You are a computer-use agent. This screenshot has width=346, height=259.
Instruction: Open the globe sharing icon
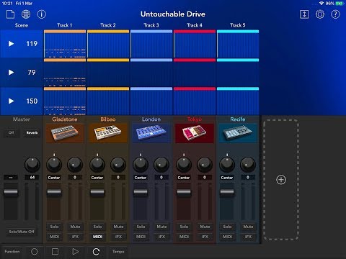pyautogui.click(x=26, y=14)
